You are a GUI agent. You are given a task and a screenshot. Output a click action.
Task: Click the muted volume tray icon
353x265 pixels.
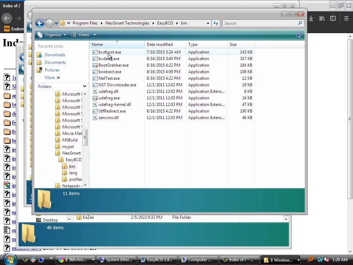[327, 260]
